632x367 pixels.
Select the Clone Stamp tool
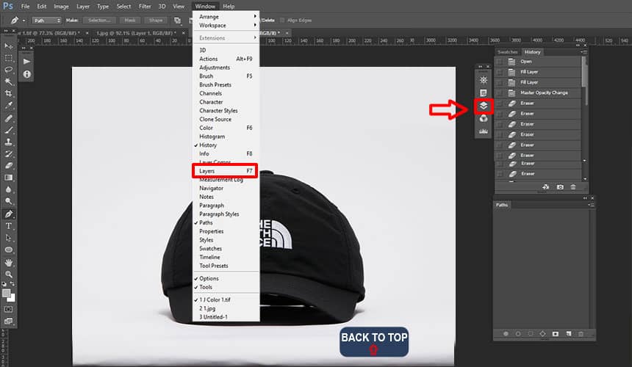[9, 142]
